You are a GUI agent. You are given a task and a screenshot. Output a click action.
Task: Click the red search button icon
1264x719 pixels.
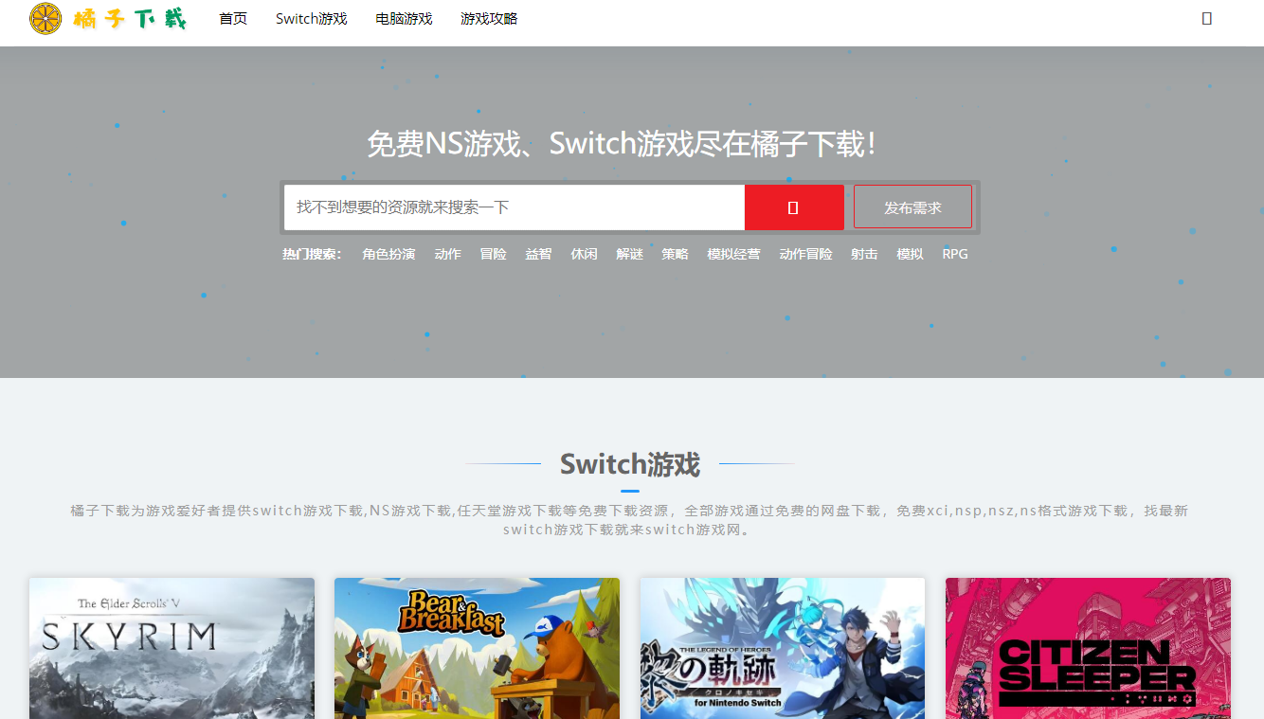(793, 207)
